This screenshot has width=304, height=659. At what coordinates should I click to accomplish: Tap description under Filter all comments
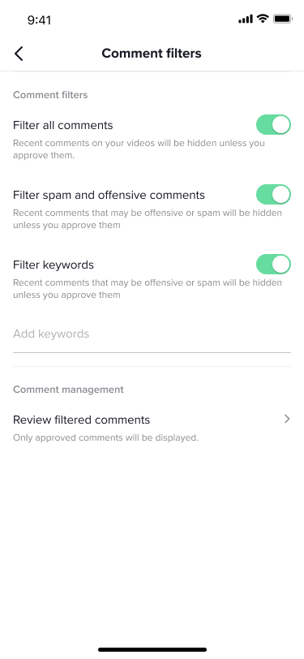(x=139, y=149)
